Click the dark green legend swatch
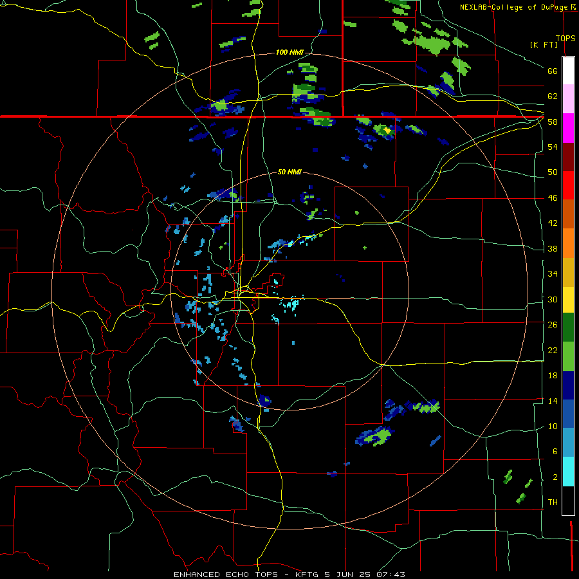The height and width of the screenshot is (579, 579). point(568,327)
